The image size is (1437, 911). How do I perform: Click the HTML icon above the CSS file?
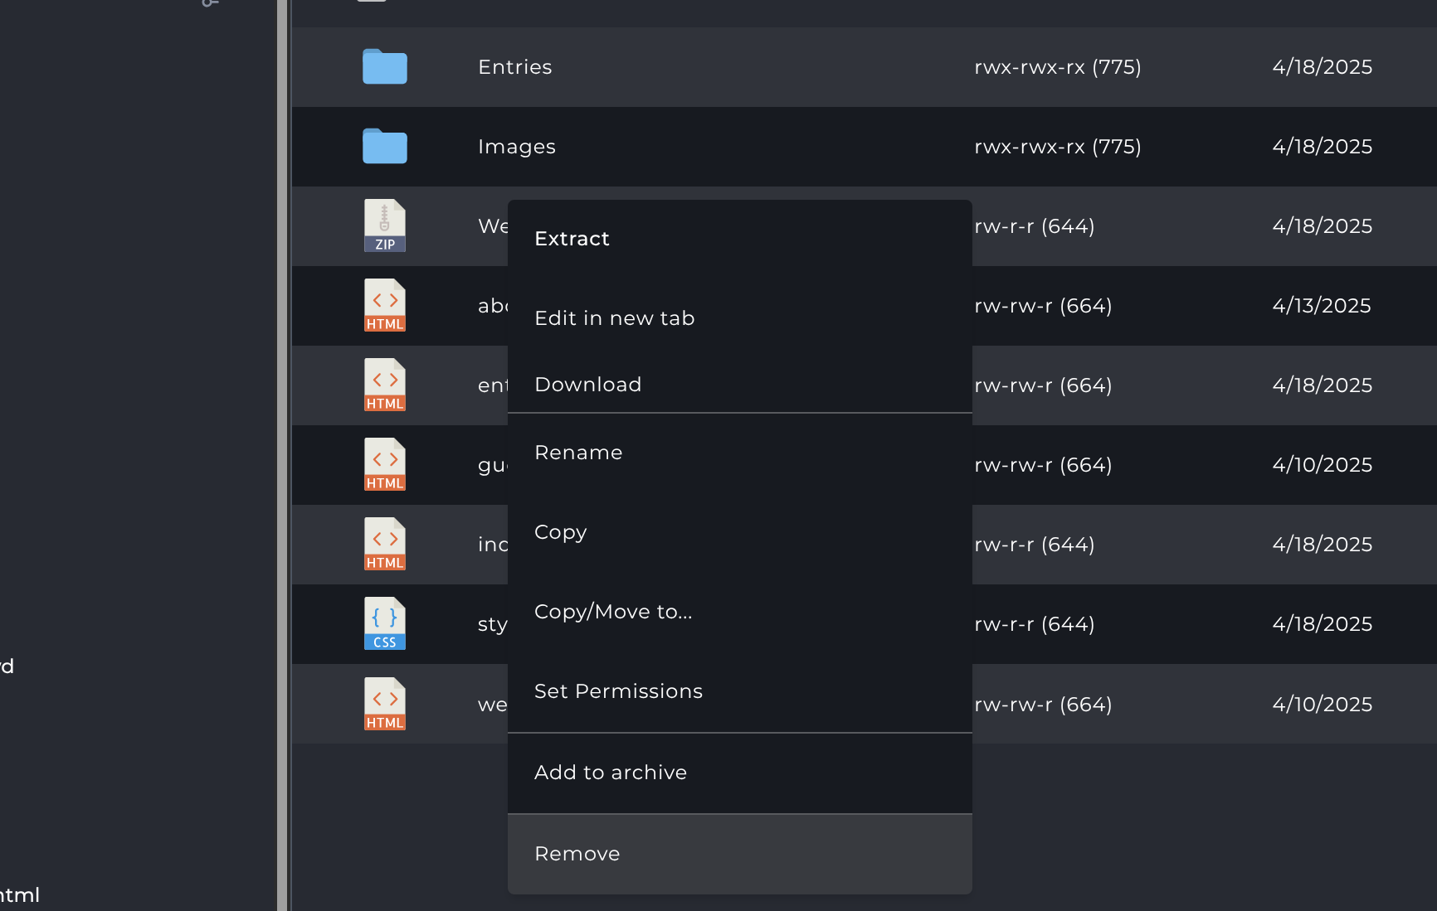pos(384,544)
